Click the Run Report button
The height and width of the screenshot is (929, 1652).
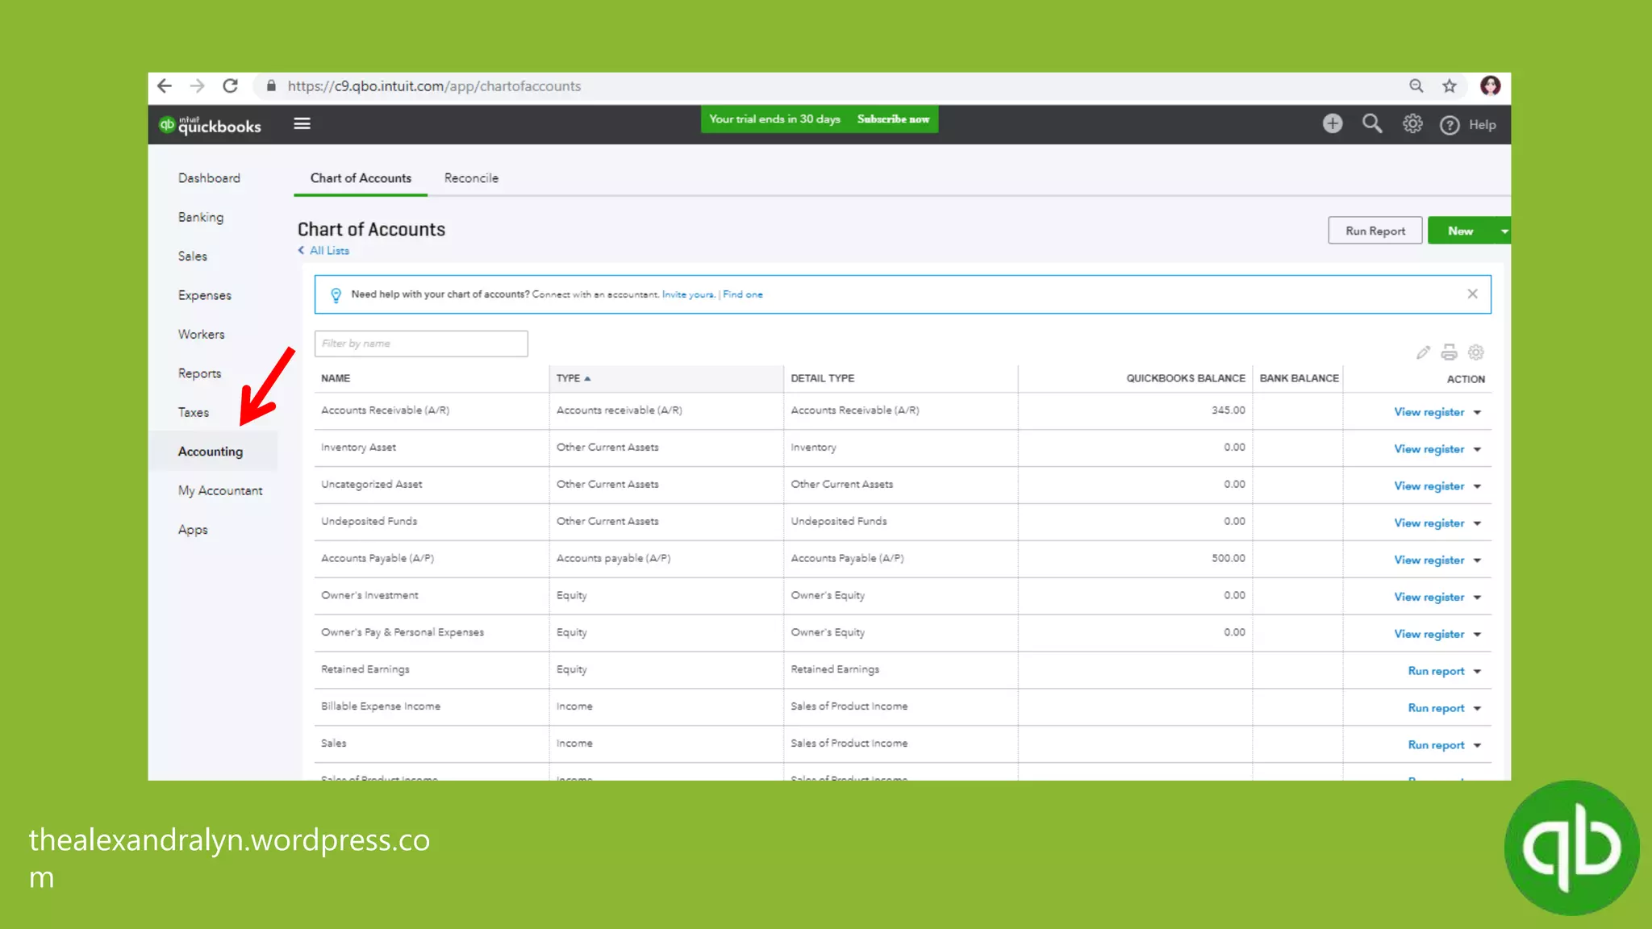pos(1375,231)
